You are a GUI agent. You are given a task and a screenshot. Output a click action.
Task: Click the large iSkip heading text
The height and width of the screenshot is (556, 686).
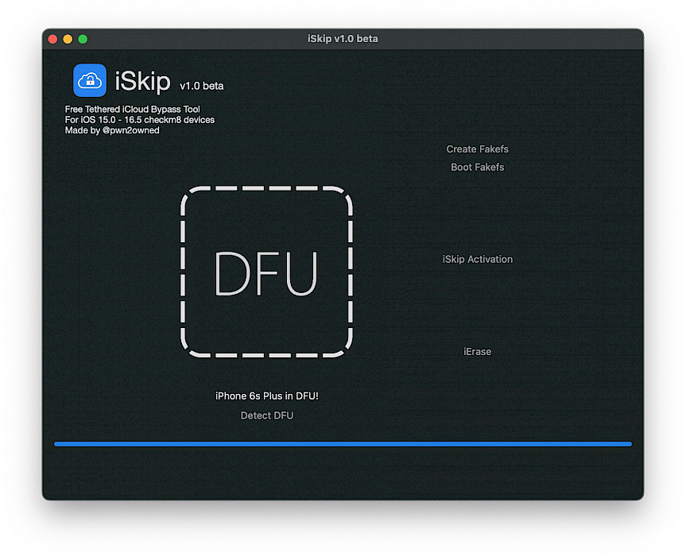142,81
